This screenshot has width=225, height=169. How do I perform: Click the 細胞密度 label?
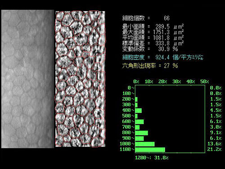(133, 57)
